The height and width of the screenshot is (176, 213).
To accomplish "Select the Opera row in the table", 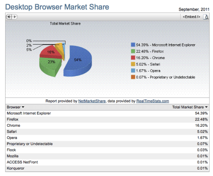I will point(107,138).
